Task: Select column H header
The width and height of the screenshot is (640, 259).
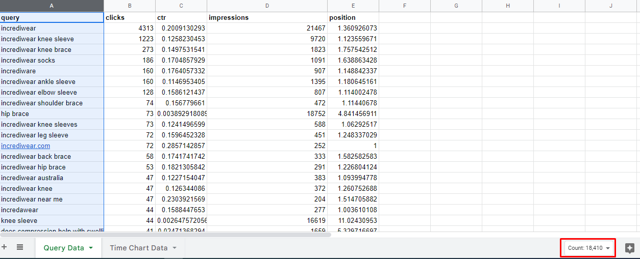Action: [508, 6]
